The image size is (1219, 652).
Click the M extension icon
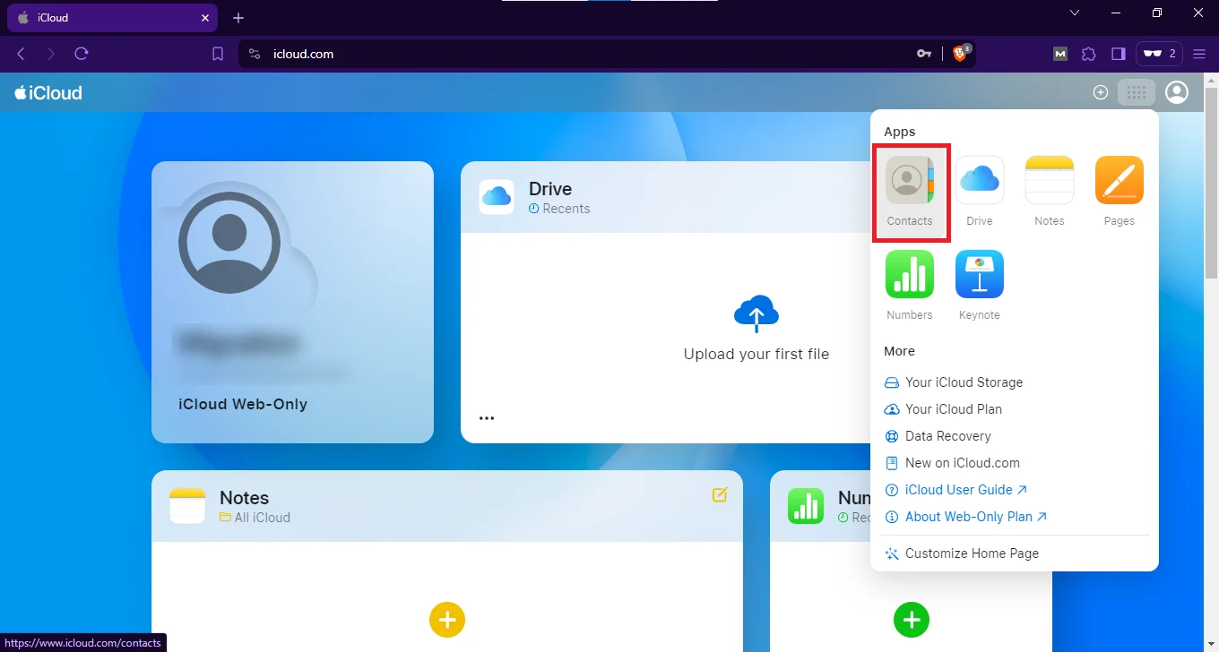point(1060,54)
